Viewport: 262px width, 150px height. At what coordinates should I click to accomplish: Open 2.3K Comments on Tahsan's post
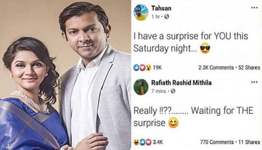[x=216, y=68]
